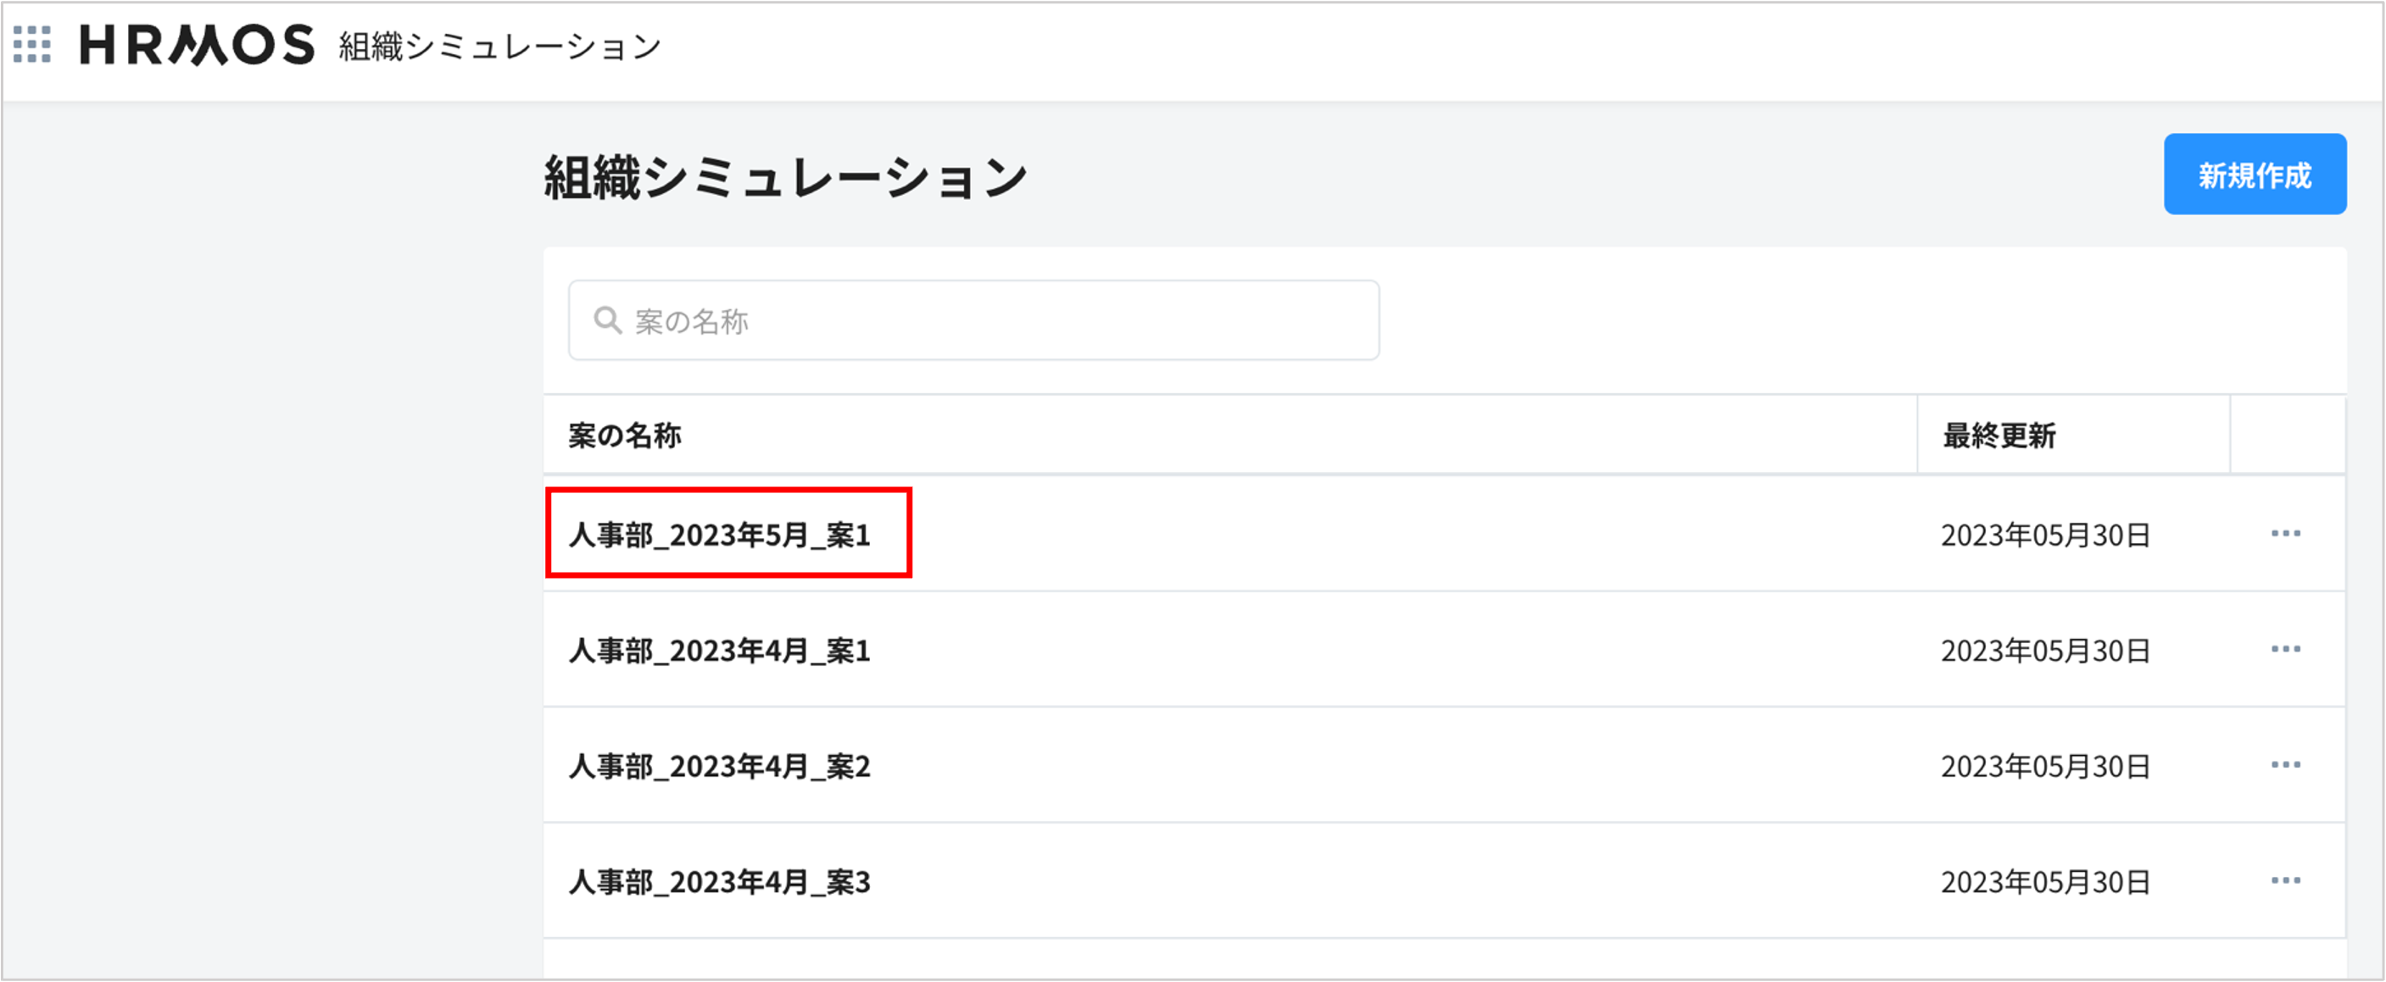Open plan 人事部_2023年4月_案3
The height and width of the screenshot is (982, 2386).
pos(720,882)
